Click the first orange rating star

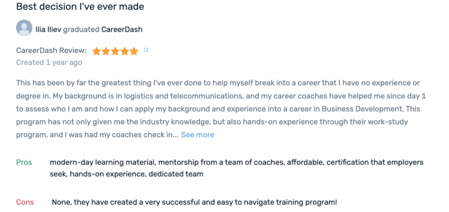click(x=97, y=52)
